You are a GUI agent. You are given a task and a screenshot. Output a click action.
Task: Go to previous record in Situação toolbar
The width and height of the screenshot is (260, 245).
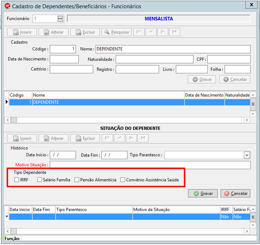119,138
